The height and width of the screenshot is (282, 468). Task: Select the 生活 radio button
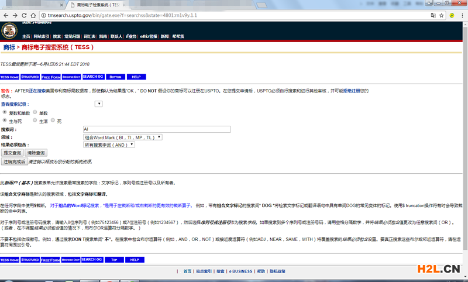click(35, 121)
